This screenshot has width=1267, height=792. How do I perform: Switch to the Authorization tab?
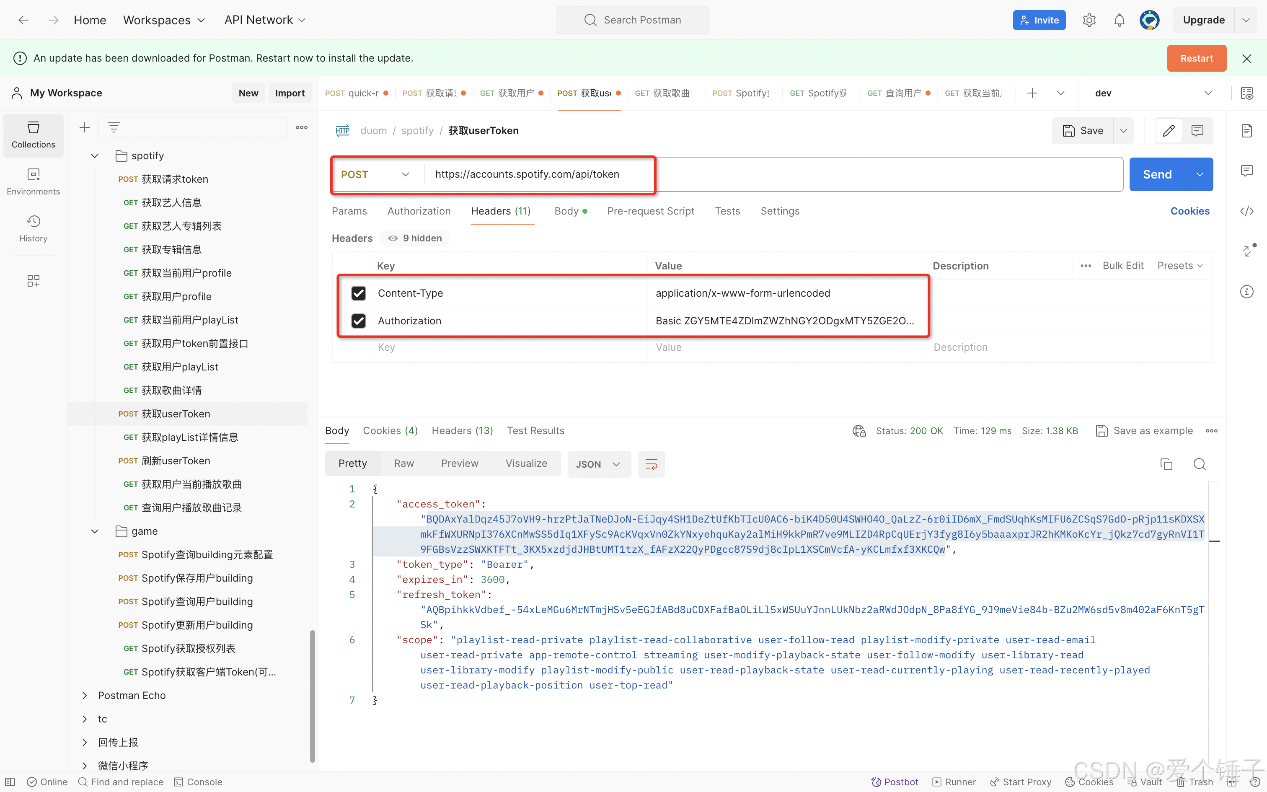point(419,211)
